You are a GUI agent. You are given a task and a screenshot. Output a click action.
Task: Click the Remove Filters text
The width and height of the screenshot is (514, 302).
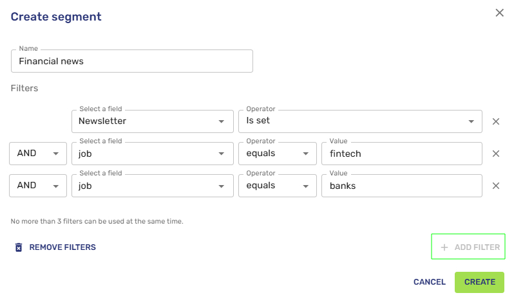pyautogui.click(x=62, y=247)
